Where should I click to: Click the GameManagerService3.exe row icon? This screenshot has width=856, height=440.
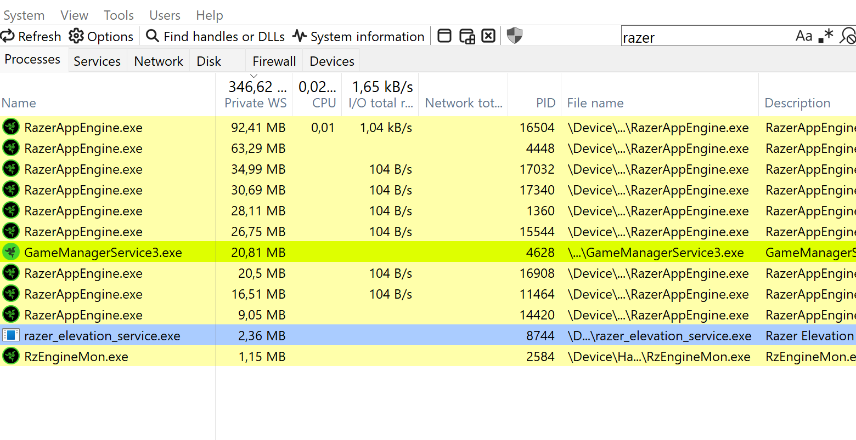click(x=11, y=252)
